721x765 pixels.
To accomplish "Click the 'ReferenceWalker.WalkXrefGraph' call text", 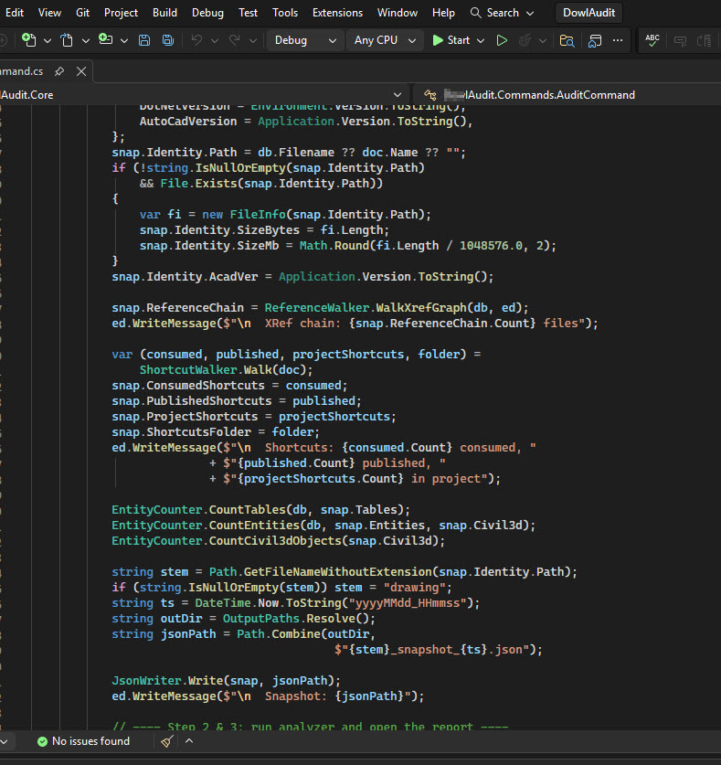I will (x=366, y=308).
